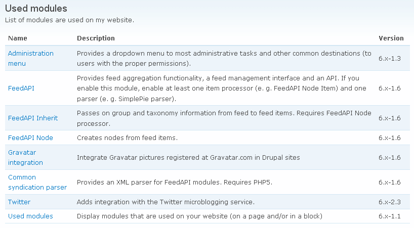Click the Version column header
Image resolution: width=414 pixels, height=228 pixels.
coord(391,38)
